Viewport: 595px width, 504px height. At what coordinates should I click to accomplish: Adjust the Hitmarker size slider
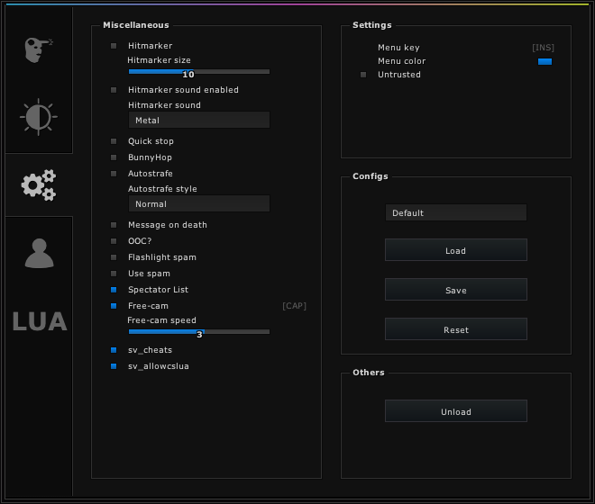click(199, 72)
